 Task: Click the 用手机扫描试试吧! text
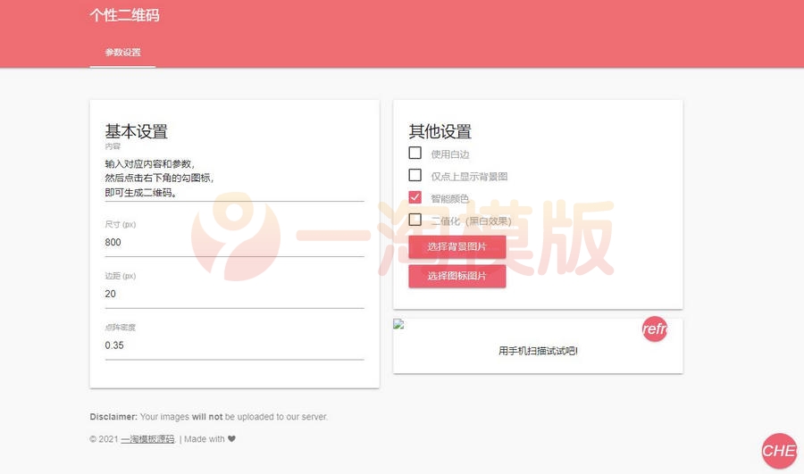tap(538, 351)
